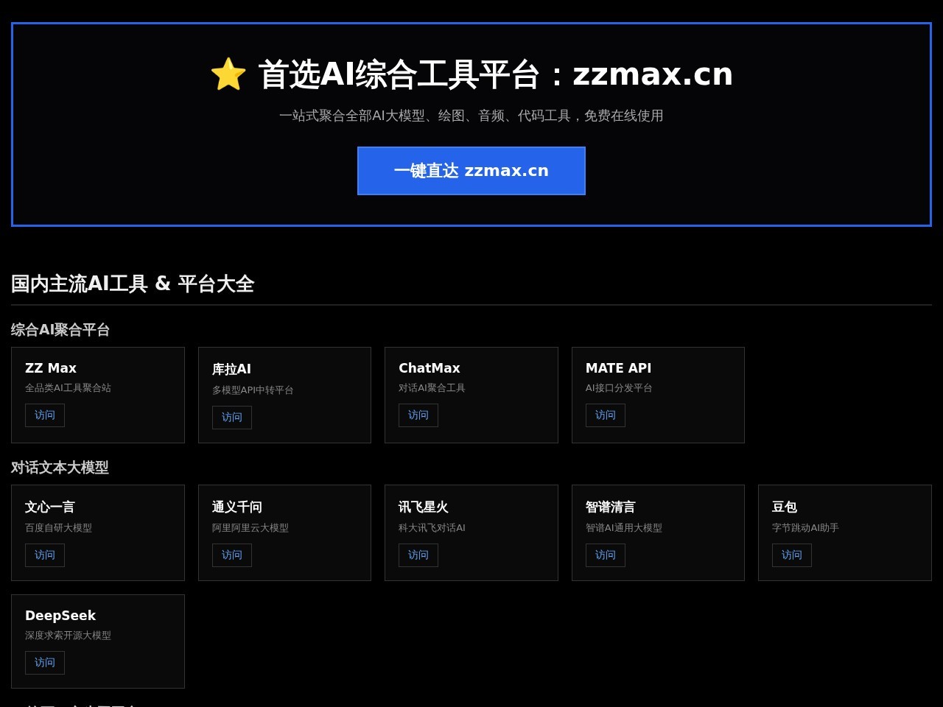Click the description 全品类AI工具聚合站

click(x=68, y=388)
